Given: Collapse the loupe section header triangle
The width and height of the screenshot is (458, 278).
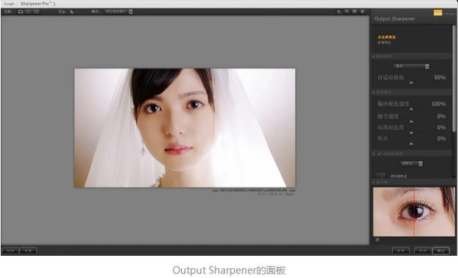Looking at the screenshot, I should coord(374,182).
